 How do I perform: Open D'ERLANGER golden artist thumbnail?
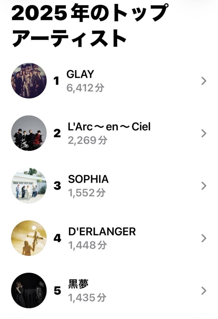pyautogui.click(x=29, y=238)
